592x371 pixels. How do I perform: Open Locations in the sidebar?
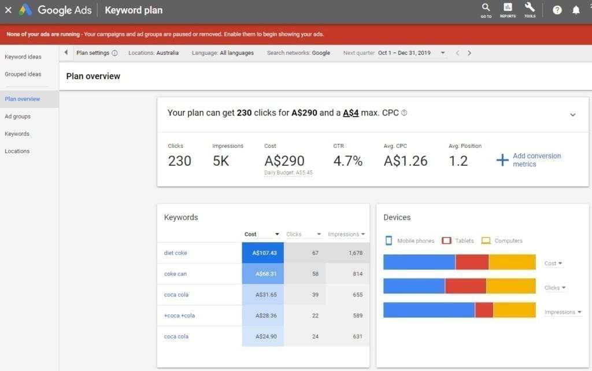(x=17, y=151)
